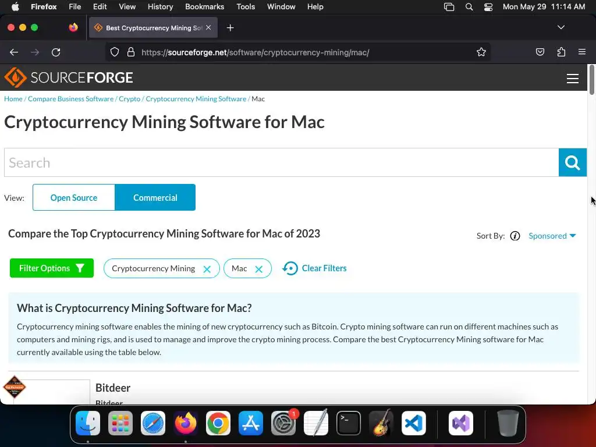Click the Sort By info icon

tap(515, 236)
